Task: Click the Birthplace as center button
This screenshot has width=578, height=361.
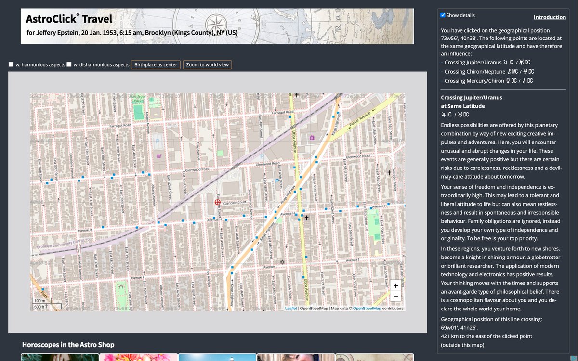Action: point(156,64)
